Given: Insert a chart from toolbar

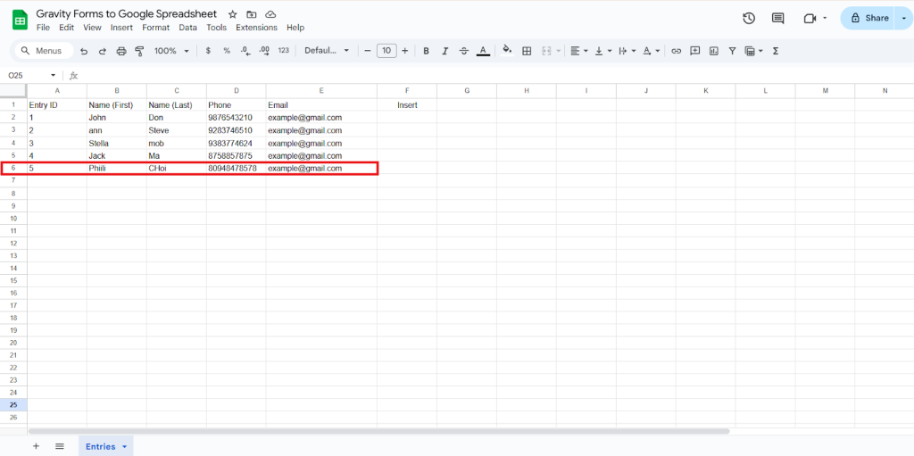Looking at the screenshot, I should tap(713, 52).
